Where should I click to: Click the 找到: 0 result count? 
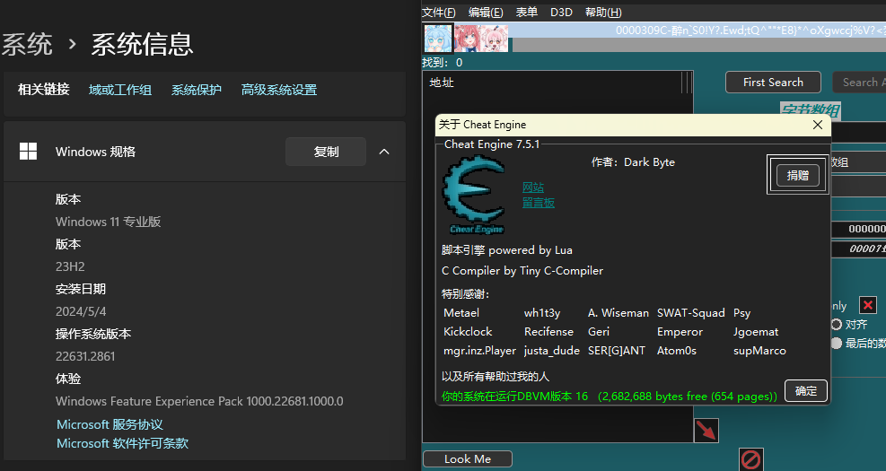[x=443, y=63]
